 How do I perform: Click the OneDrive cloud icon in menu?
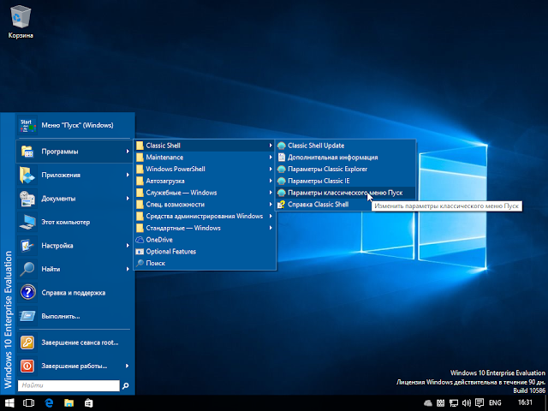click(x=140, y=240)
